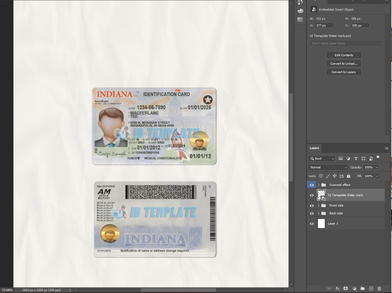Select the Id Temaplate Water mark layer name
Screen dimensions: 392x293
345,195
